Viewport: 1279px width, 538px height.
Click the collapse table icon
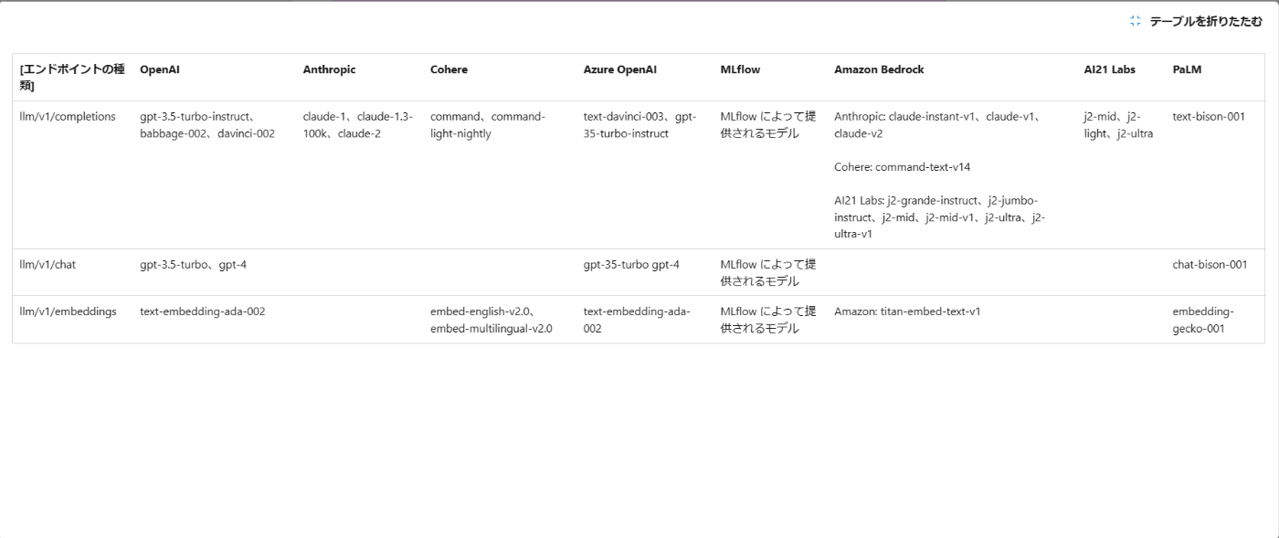pos(1136,21)
